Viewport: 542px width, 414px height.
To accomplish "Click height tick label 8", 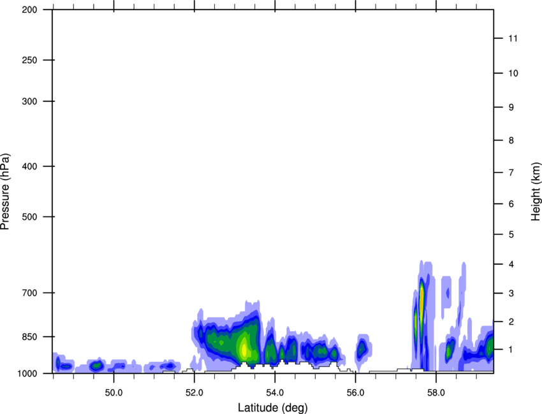I will click(x=511, y=140).
